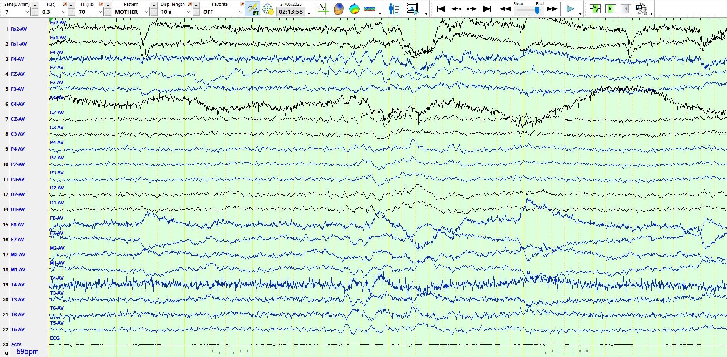Open the TC(s) time constant dropdown
Viewport: 727px width, 357px height.
(53, 12)
